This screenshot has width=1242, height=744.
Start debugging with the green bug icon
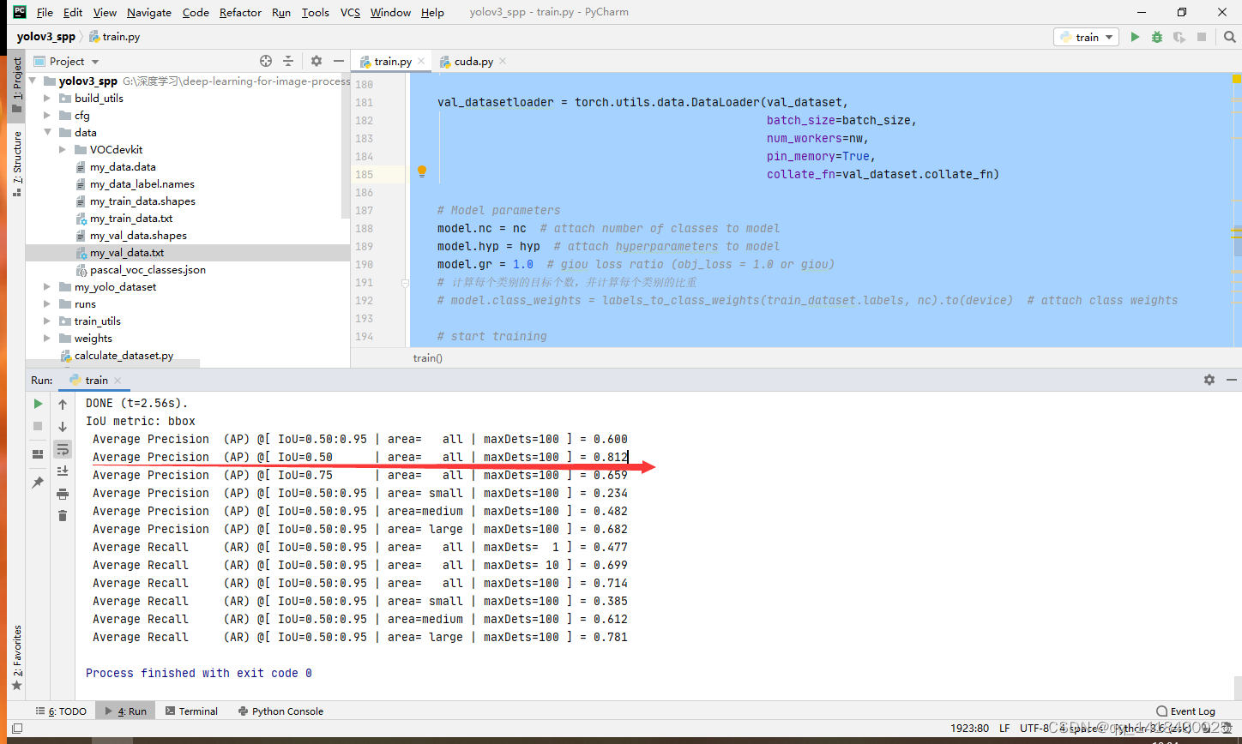pos(1157,37)
